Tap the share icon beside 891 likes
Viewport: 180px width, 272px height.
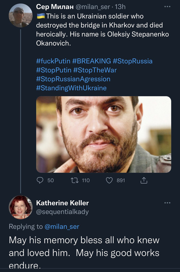point(144,181)
